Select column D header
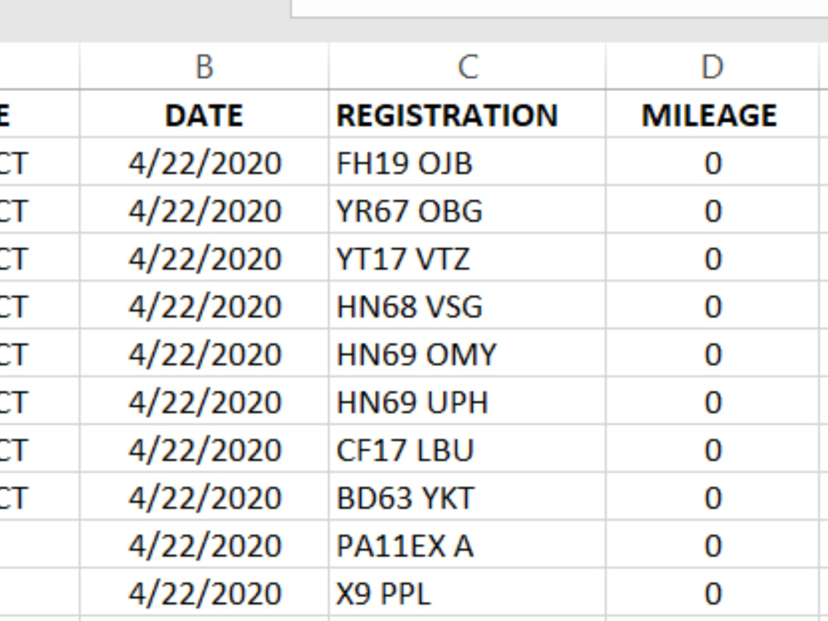Image resolution: width=828 pixels, height=621 pixels. click(x=712, y=66)
